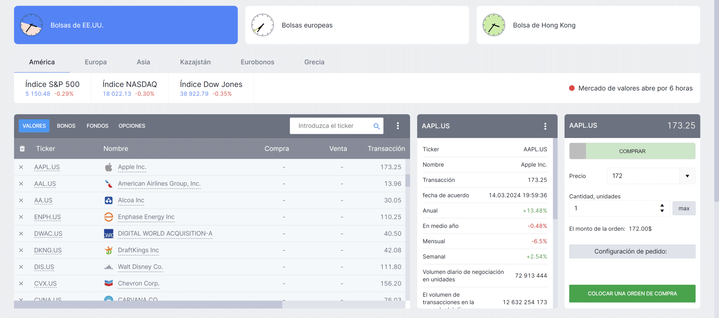Viewport: 719px width, 318px height.
Task: Click the clock icon for Bolsas de EE.UU.
Action: [x=32, y=25]
